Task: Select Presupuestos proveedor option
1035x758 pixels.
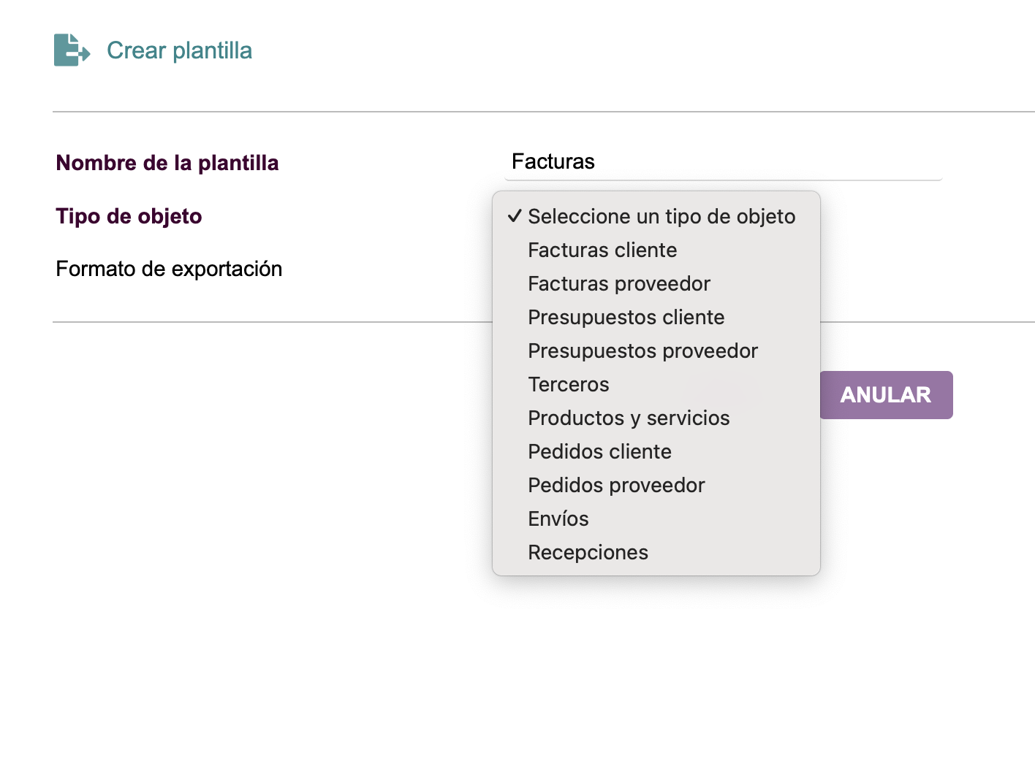Action: pyautogui.click(x=656, y=351)
